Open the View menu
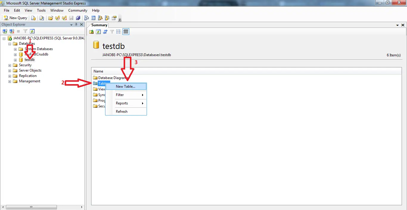This screenshot has height=210, width=407. [29, 10]
